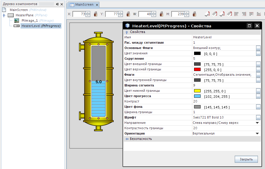Open the ellipsis editor for Цвет верхней границы
This screenshot has width=265, height=169.
click(x=258, y=70)
